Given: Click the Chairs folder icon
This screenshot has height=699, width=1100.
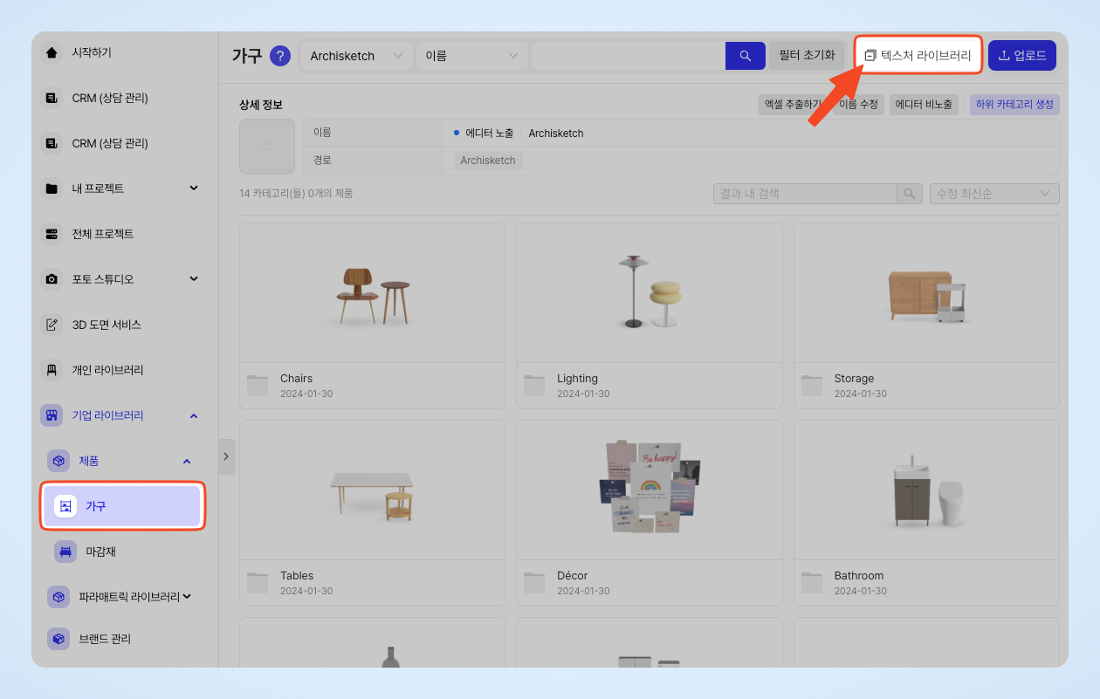Looking at the screenshot, I should 258,386.
